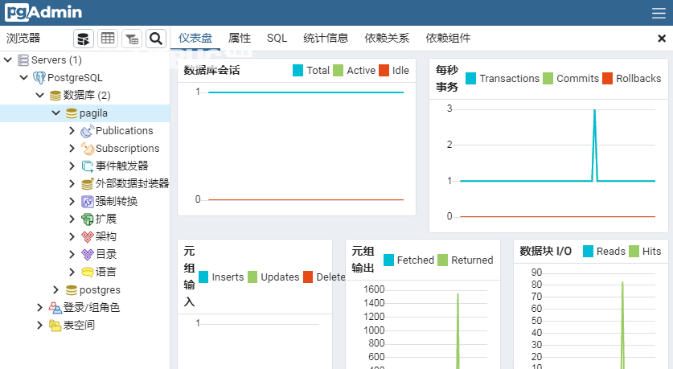673x369 pixels.
Task: Click the 浏览器 panel title
Action: pos(23,39)
